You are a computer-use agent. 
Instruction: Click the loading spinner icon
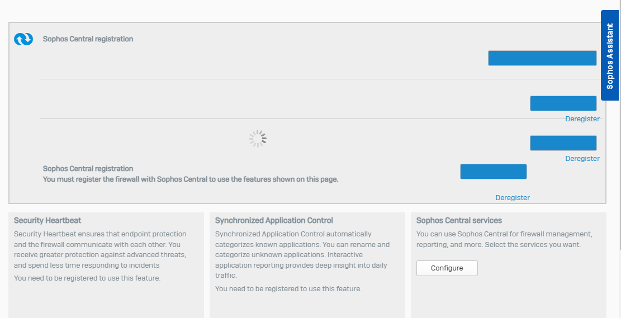pyautogui.click(x=258, y=139)
